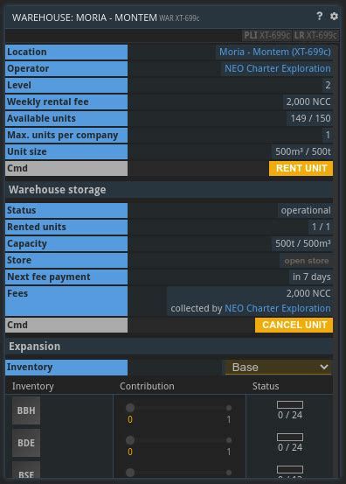Click the RENT UNIT button

click(301, 168)
